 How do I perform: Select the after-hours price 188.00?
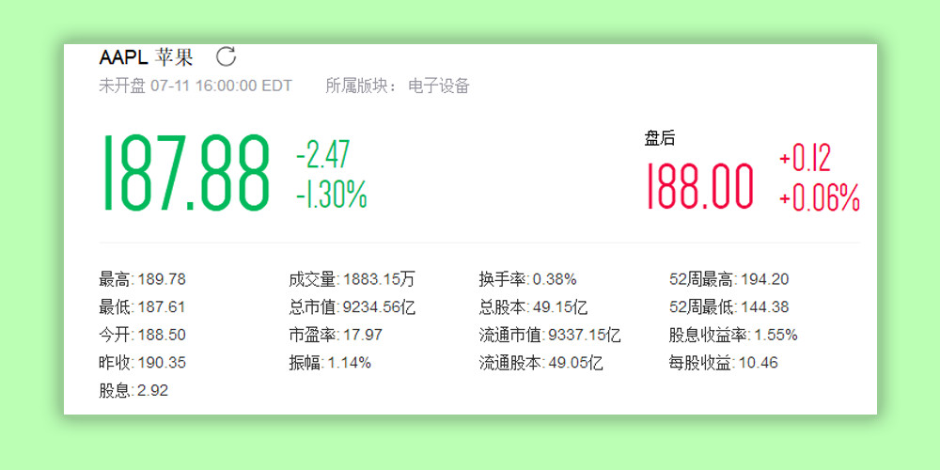click(699, 187)
